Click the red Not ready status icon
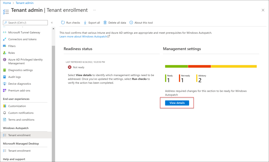The height and width of the screenshot is (162, 269). tap(69, 67)
